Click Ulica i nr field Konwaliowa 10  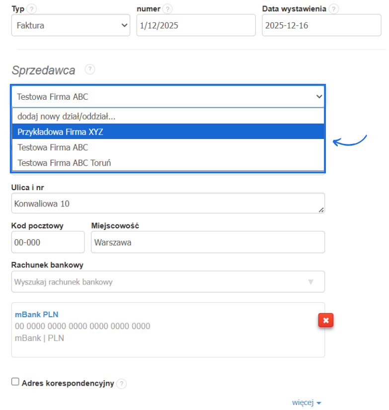point(168,204)
